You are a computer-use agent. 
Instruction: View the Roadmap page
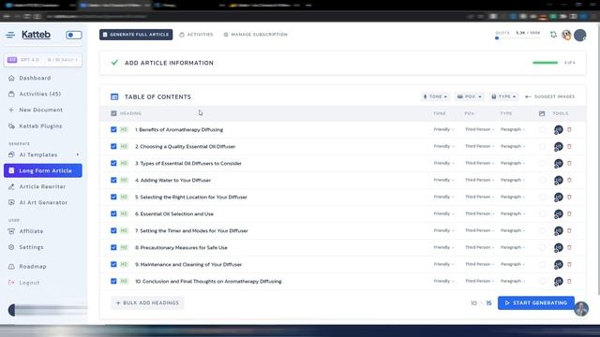pyautogui.click(x=33, y=266)
